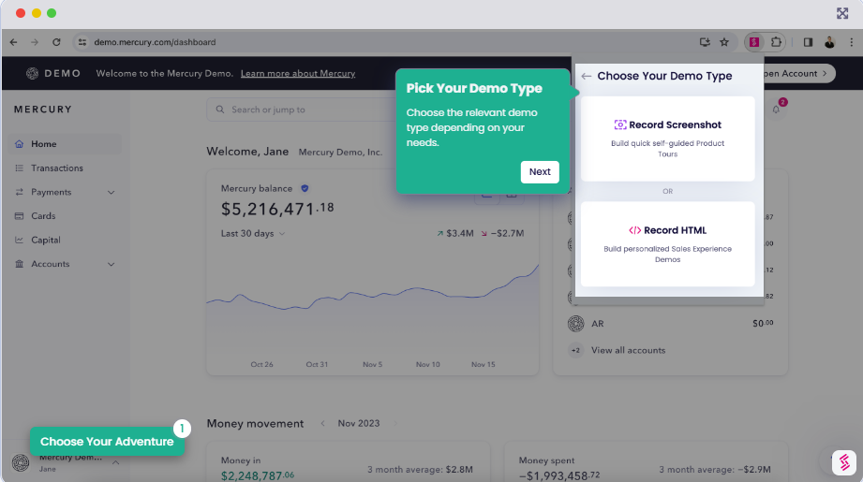Screen dimensions: 863x482
Task: Go to previous month in Money movement
Action: [x=322, y=423]
